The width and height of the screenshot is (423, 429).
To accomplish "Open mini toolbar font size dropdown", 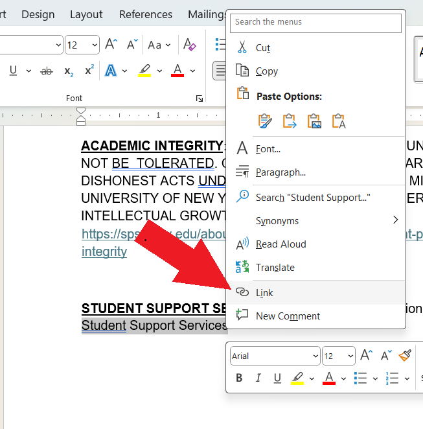I will (350, 356).
